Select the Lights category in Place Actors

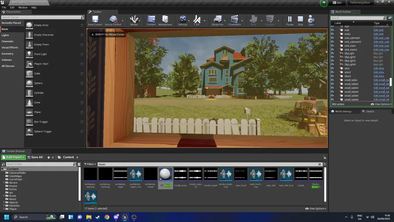(x=5, y=35)
